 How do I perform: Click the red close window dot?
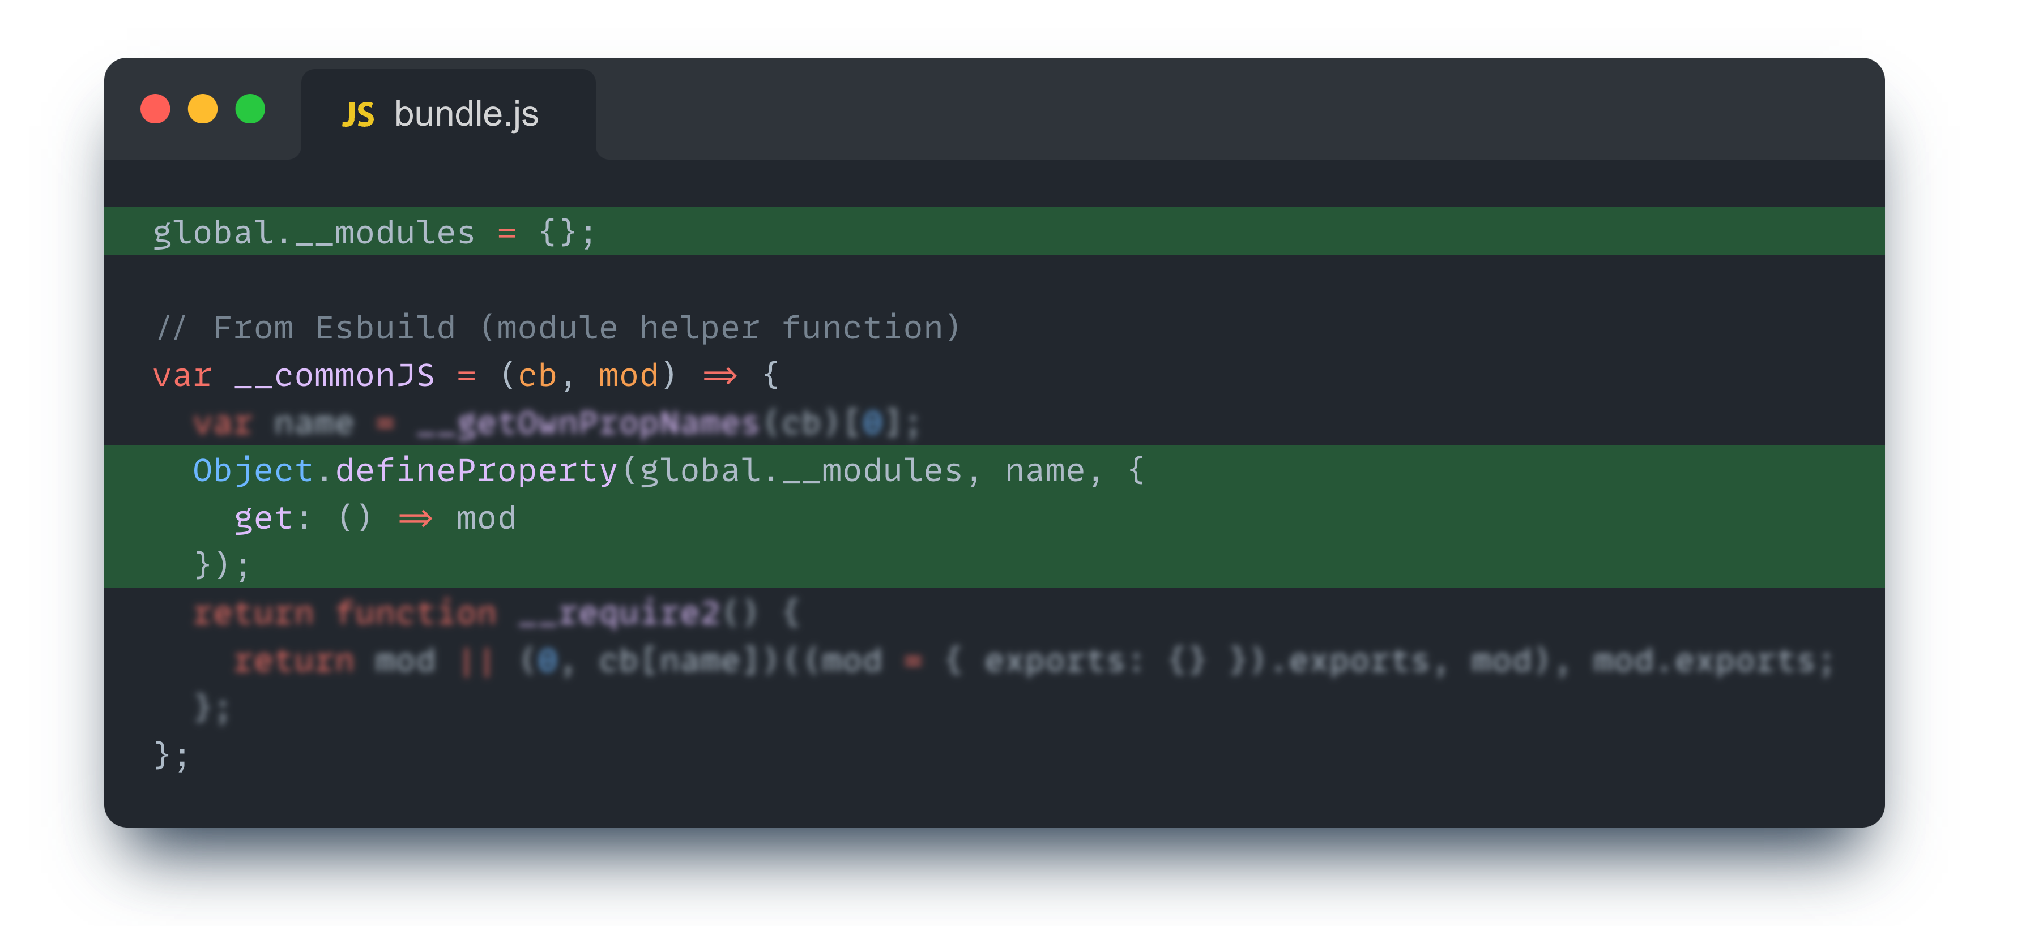[155, 109]
